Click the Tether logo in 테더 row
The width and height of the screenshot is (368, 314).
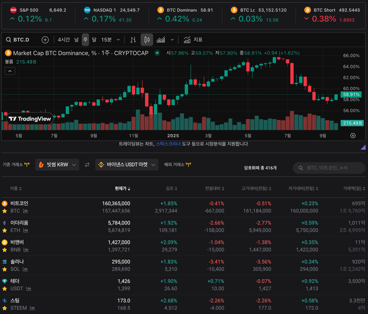5,281
